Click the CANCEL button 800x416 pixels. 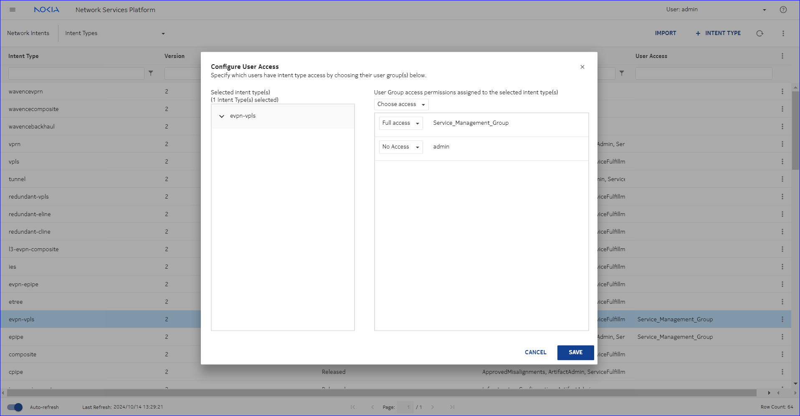click(535, 352)
